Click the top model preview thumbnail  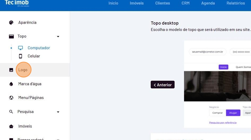click(217, 84)
